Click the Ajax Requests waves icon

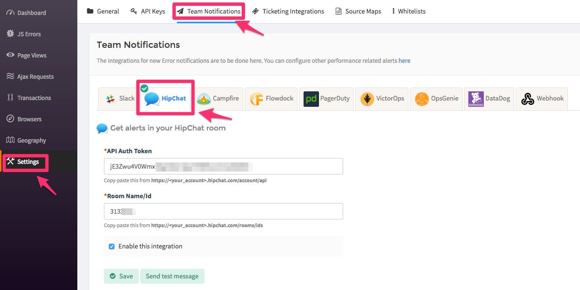(x=10, y=76)
